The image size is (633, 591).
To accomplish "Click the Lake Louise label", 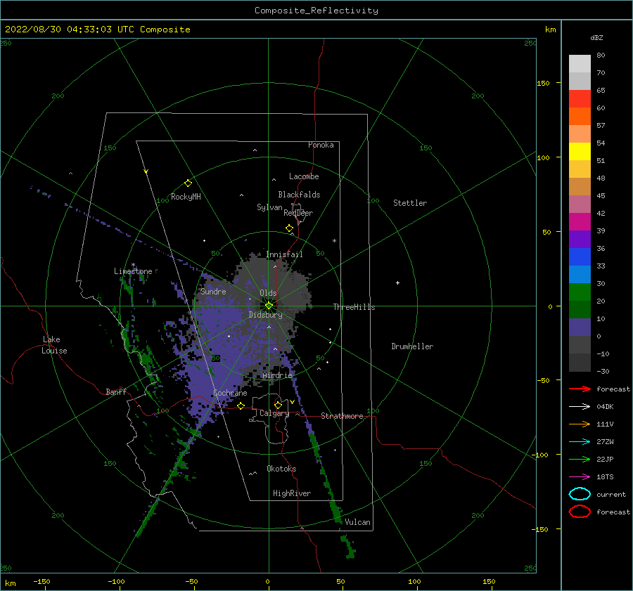I will pos(54,345).
